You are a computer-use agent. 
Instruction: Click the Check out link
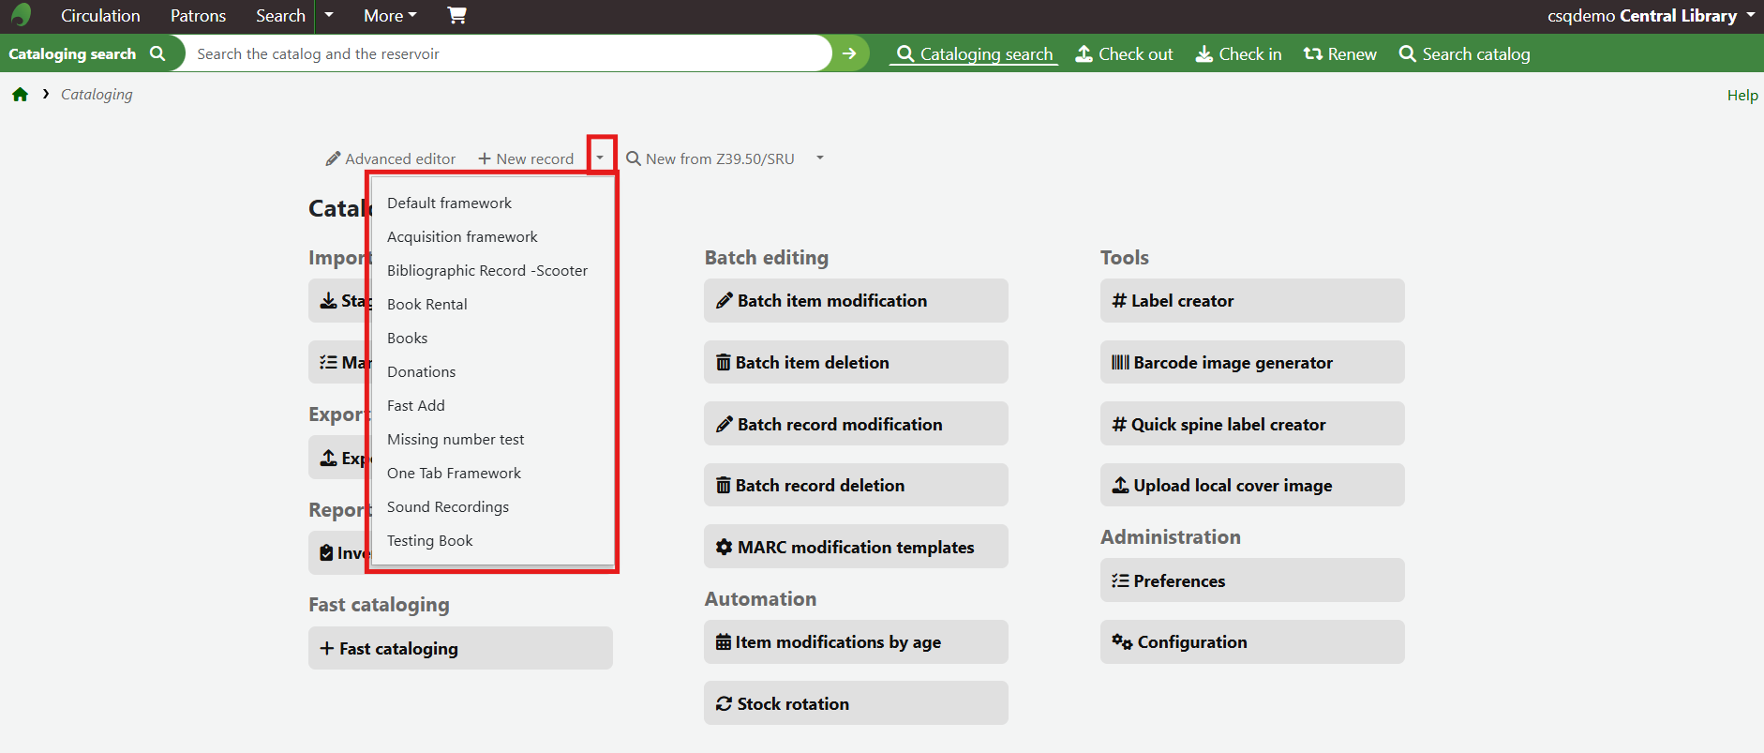[1124, 54]
